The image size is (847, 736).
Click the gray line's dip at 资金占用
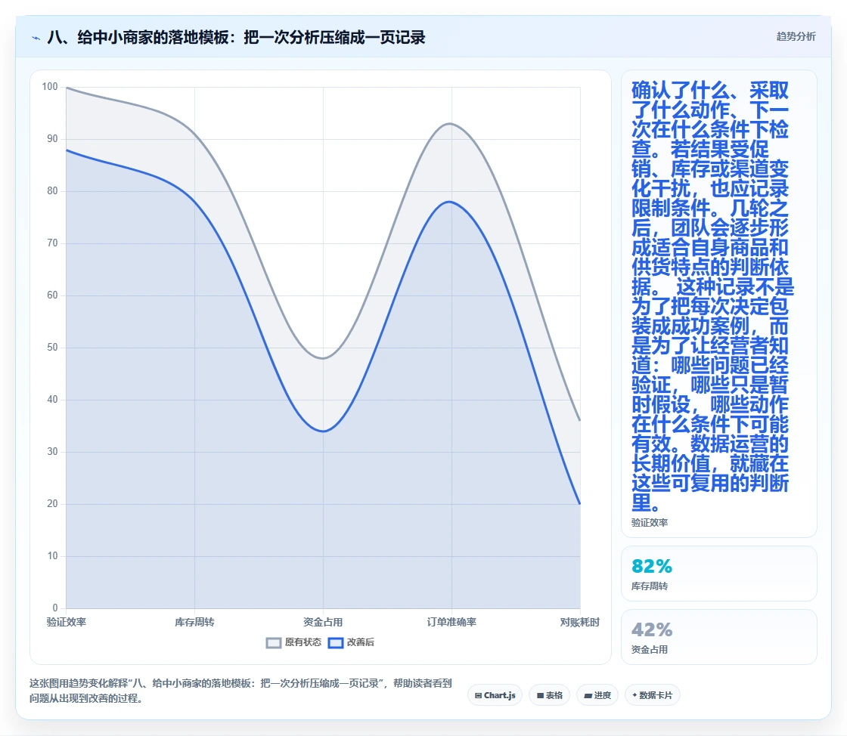[323, 358]
